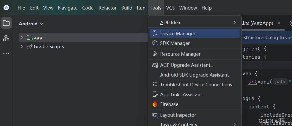The height and width of the screenshot is (126, 292).
Task: Open the Android project view dropdown
Action: coord(31,24)
